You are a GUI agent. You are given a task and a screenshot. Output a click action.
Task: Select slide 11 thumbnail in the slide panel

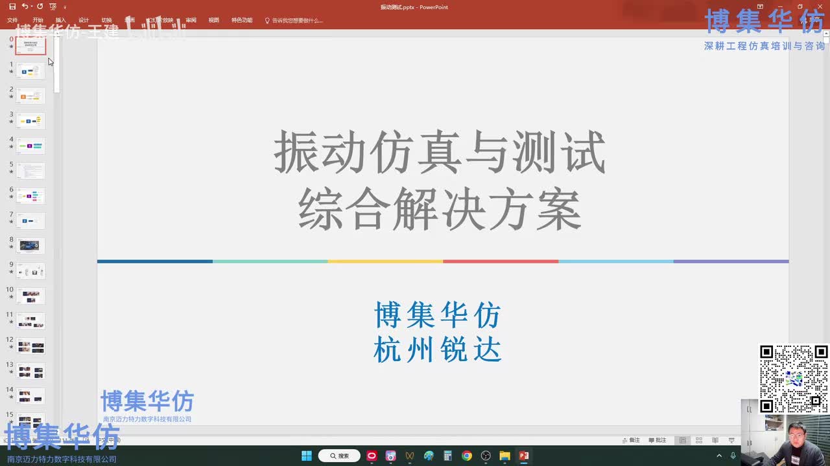click(30, 321)
